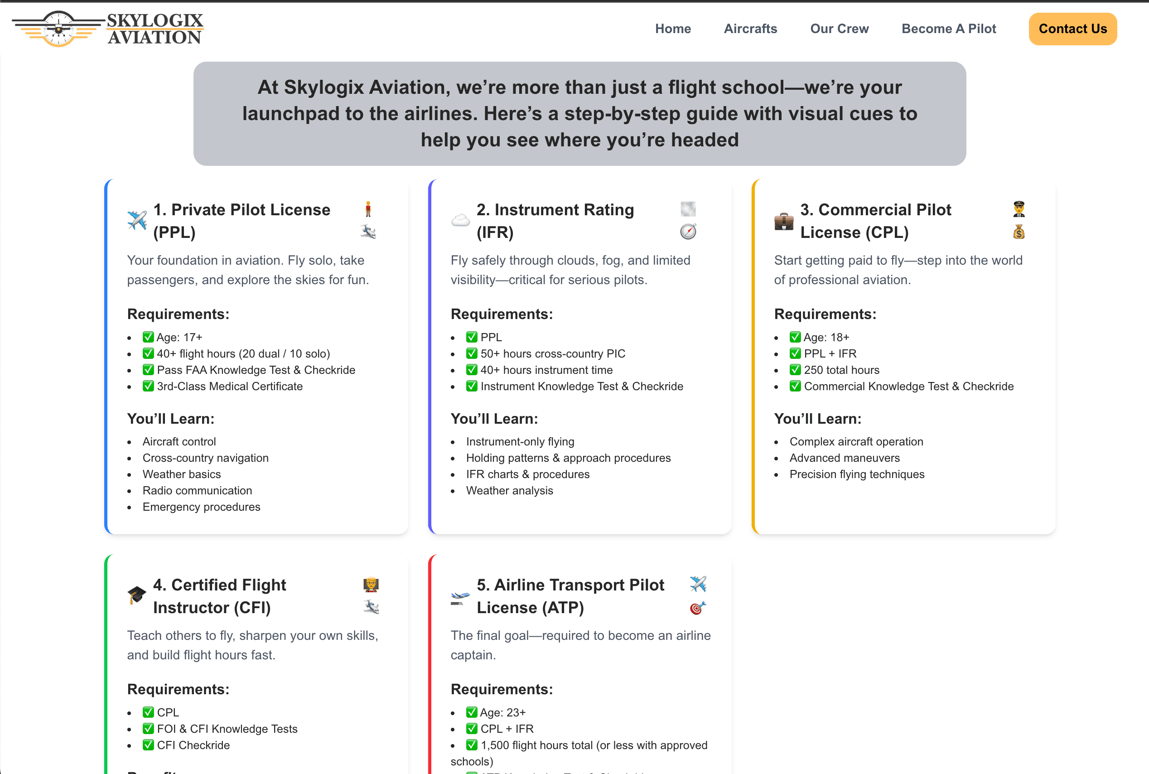Click the briefcase icon beside Commercial Pilot License
Viewport: 1149px width, 774px height.
tap(784, 221)
